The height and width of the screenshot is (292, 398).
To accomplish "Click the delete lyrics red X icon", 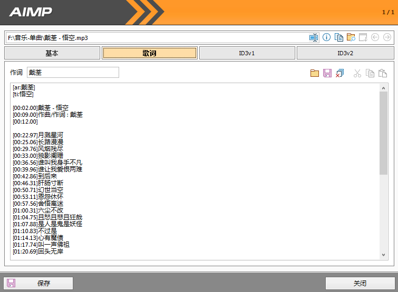I will click(339, 74).
